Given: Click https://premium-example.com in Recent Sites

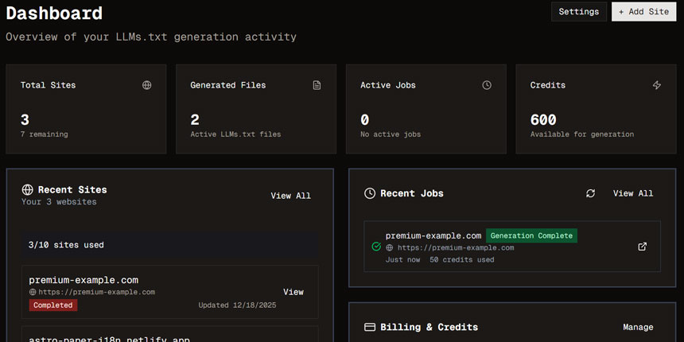Looking at the screenshot, I should (x=97, y=292).
